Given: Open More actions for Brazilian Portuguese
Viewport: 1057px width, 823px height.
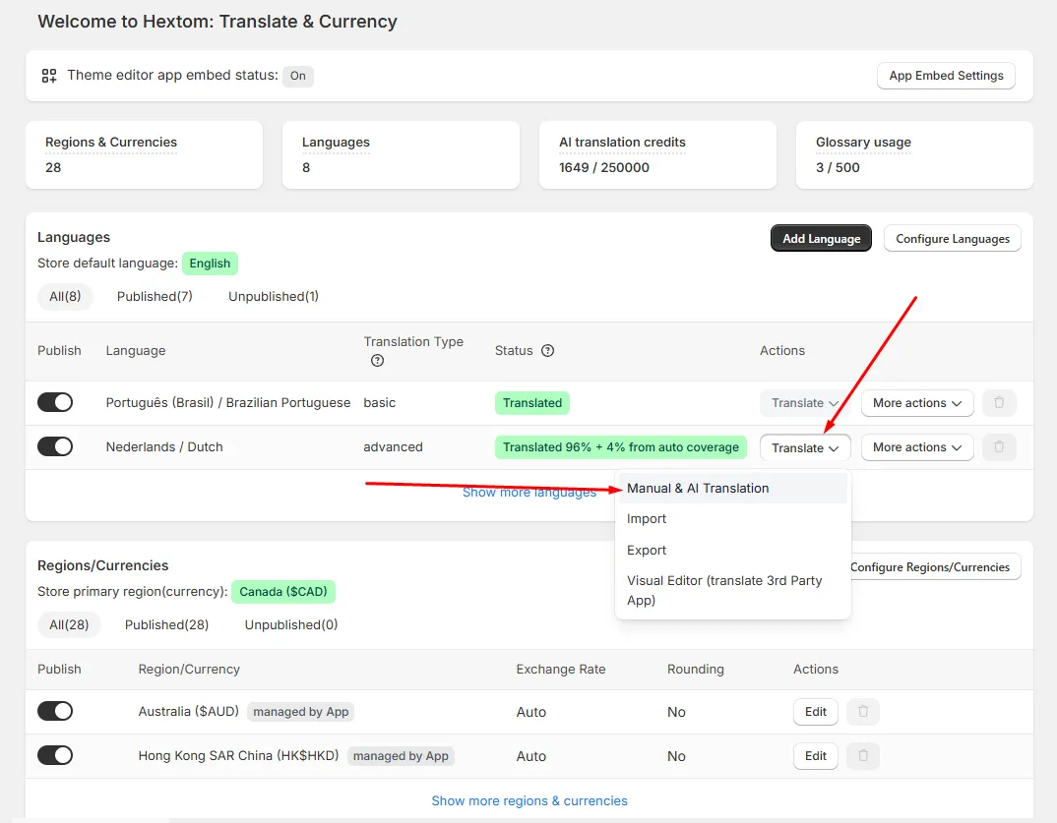Looking at the screenshot, I should 917,403.
